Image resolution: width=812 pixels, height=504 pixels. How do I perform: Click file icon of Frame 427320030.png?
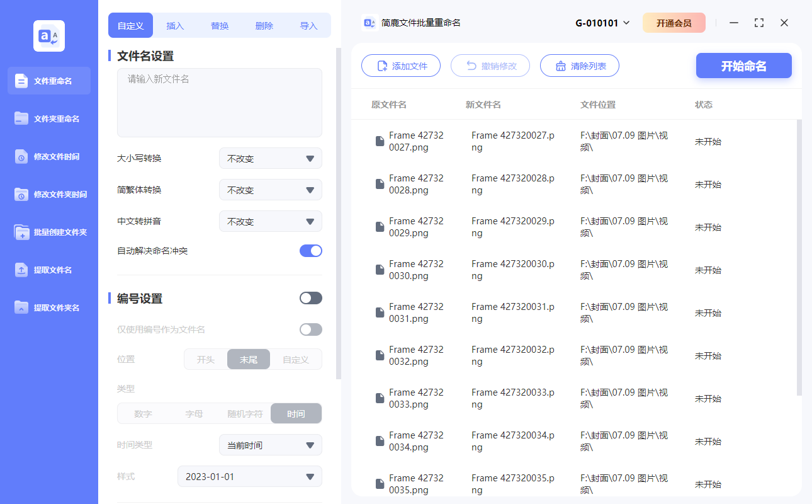click(x=380, y=270)
